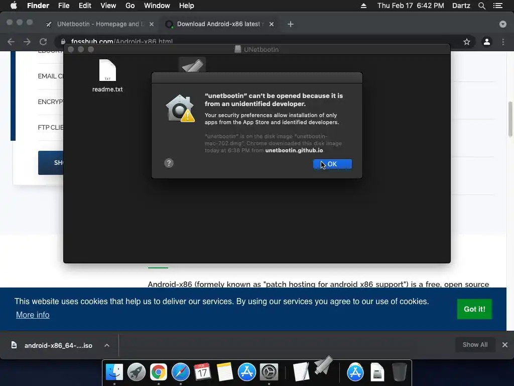The image size is (514, 386).
Task: Select the unetbootin app icon in window
Action: [x=192, y=65]
